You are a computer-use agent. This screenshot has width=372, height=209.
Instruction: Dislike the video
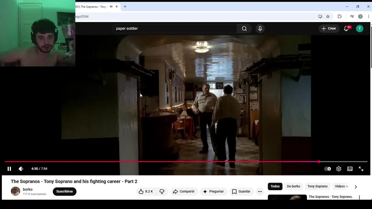point(162,192)
